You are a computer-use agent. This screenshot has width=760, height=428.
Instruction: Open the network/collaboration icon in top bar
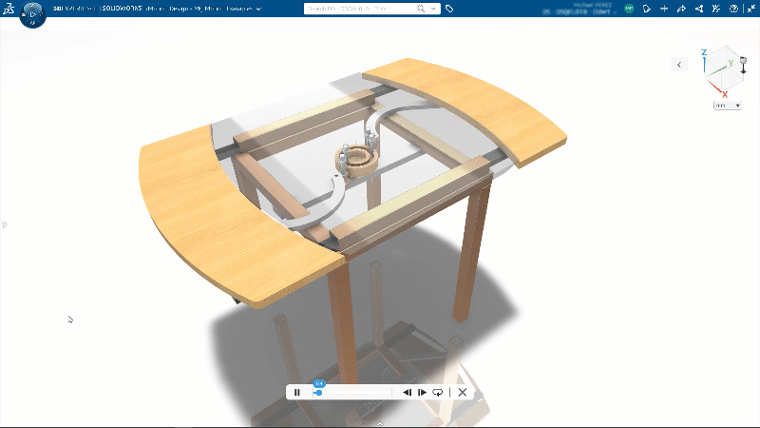(x=699, y=9)
